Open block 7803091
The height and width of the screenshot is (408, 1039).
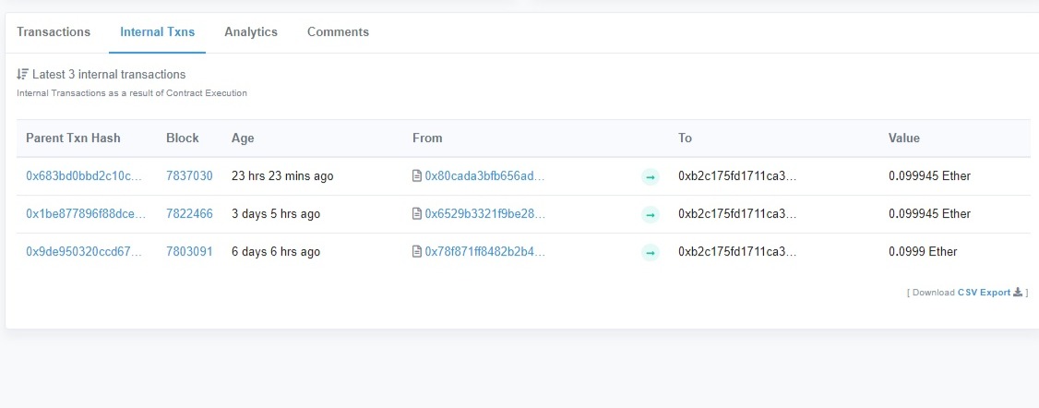189,252
